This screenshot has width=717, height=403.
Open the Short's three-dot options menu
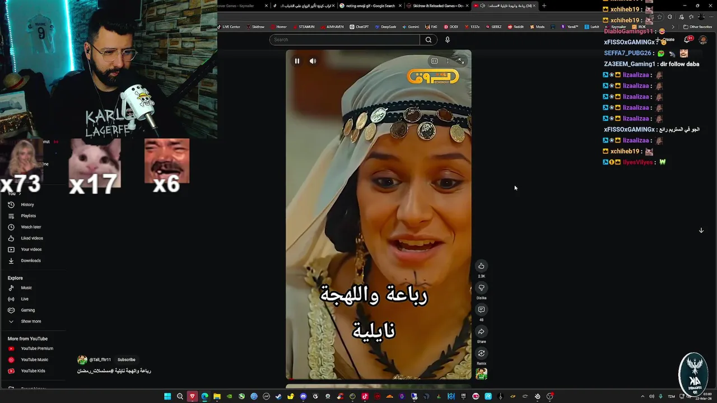coord(448,61)
